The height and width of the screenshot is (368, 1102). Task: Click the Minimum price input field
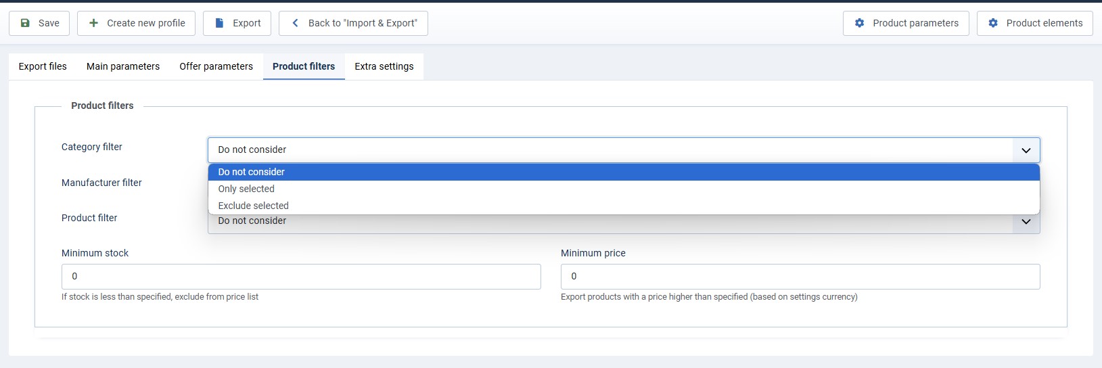point(800,277)
